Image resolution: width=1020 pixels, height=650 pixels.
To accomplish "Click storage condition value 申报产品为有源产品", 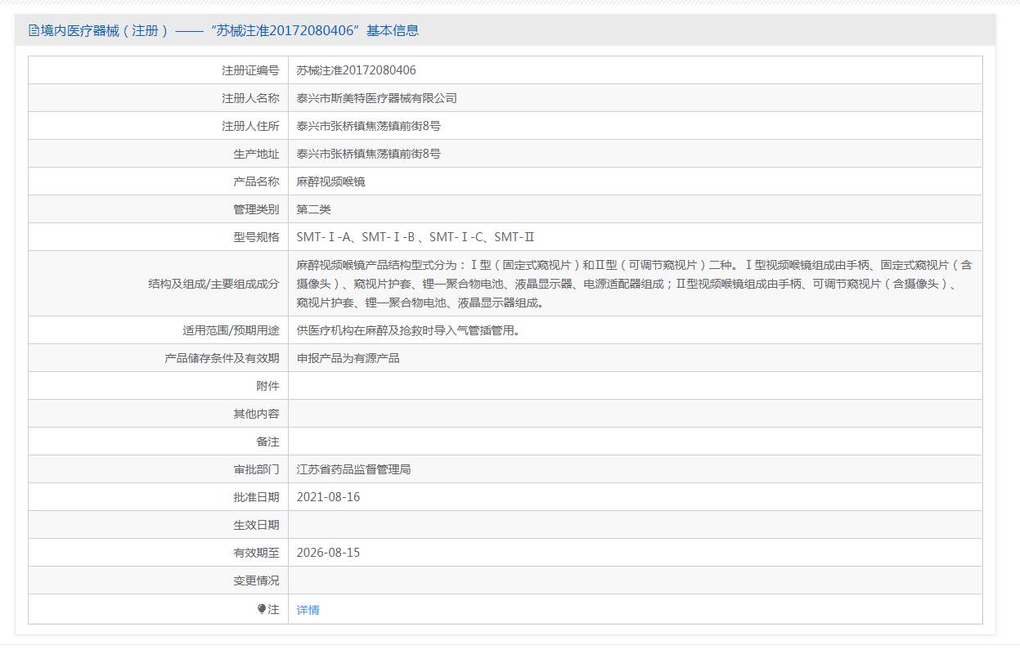I will [x=348, y=358].
